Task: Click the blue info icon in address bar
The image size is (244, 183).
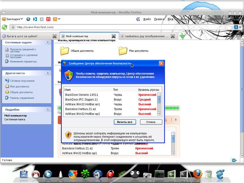Action: [236, 27]
